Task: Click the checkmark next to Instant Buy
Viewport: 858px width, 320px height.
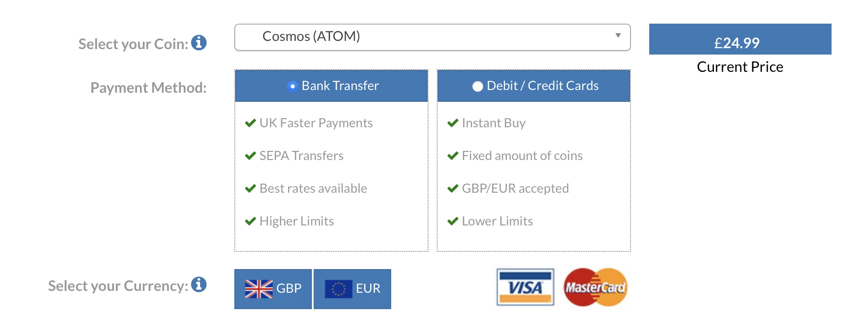Action: click(453, 123)
